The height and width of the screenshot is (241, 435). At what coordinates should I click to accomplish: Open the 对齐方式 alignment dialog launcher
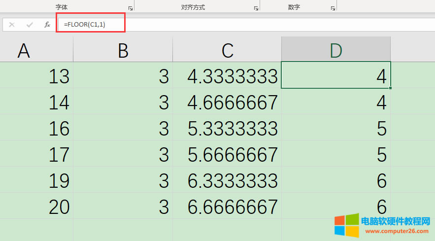[x=256, y=8]
